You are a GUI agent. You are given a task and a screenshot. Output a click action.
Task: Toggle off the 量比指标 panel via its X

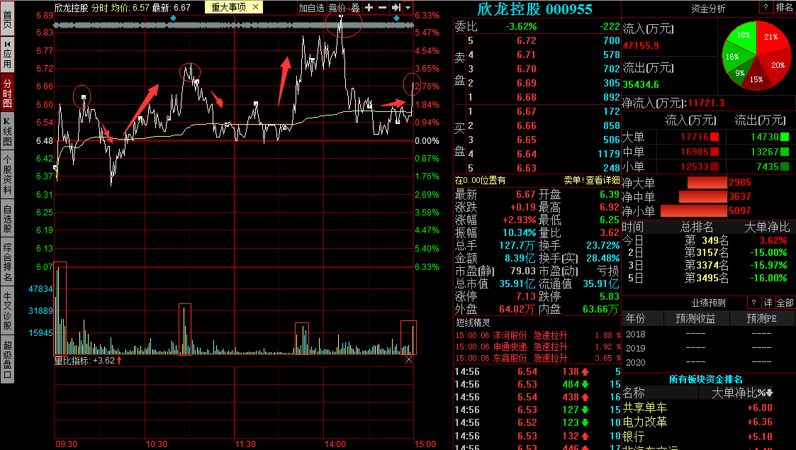(x=409, y=359)
